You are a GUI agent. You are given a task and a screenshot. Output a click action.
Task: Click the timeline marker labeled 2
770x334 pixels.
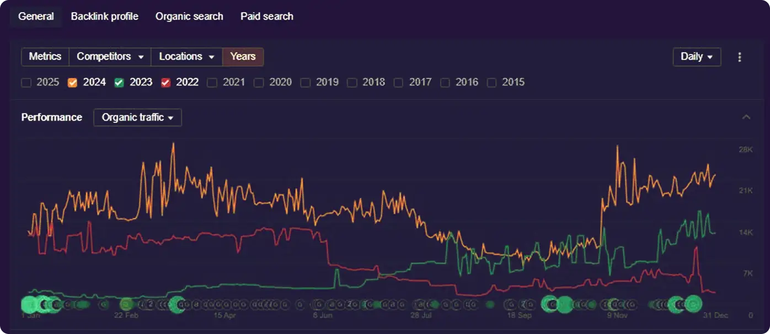point(150,304)
